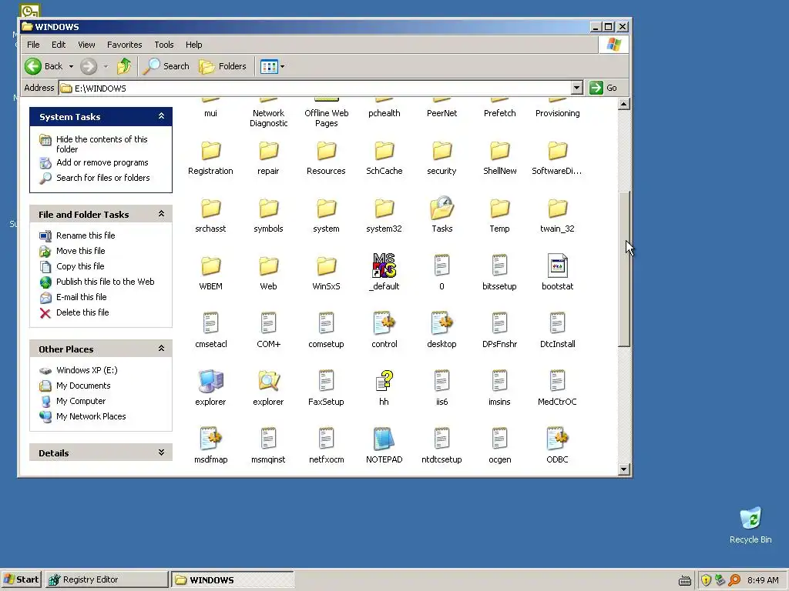The image size is (789, 591).
Task: Open the Help menu
Action: click(x=193, y=45)
